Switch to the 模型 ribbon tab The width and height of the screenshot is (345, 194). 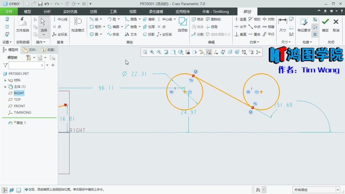pyautogui.click(x=27, y=12)
